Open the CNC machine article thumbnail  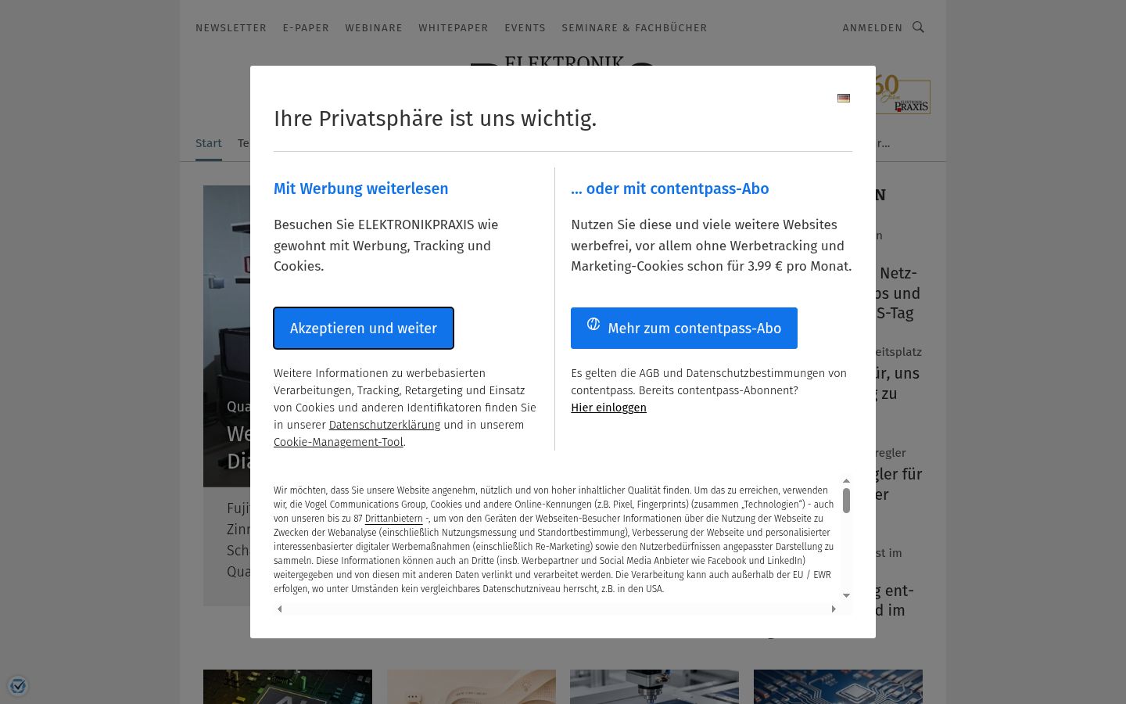tap(654, 687)
